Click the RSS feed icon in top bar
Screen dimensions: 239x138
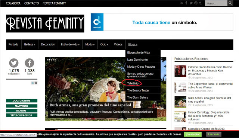click(182, 3)
